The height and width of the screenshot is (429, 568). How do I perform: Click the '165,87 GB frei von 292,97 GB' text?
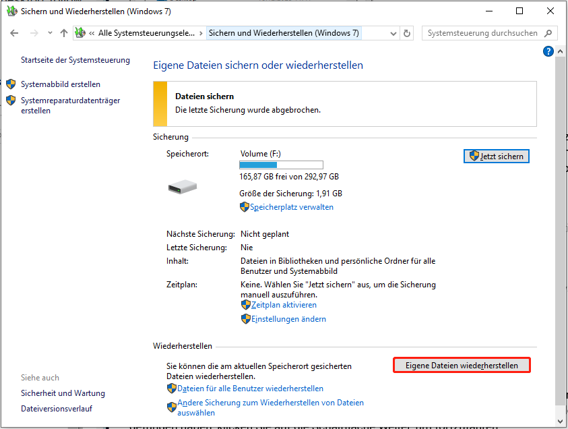(x=289, y=177)
